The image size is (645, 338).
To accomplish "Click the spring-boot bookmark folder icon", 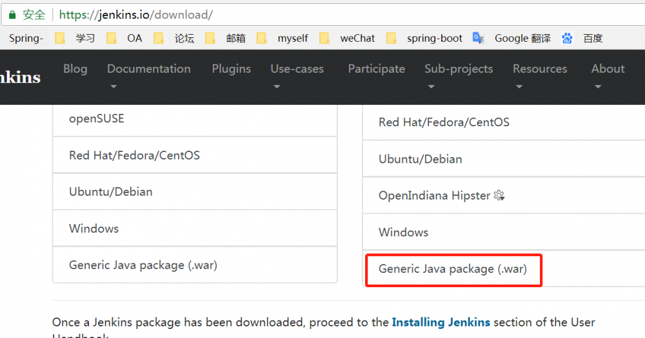I will coord(392,38).
